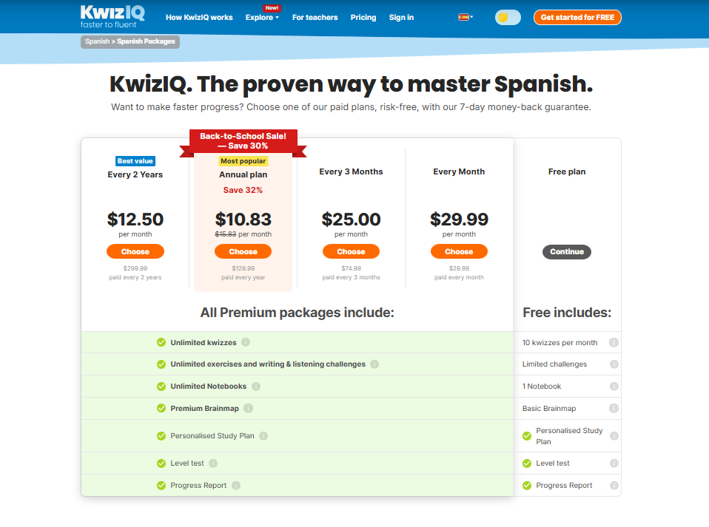The height and width of the screenshot is (527, 709).
Task: Click the Basic Brainmap text
Action: pyautogui.click(x=549, y=408)
